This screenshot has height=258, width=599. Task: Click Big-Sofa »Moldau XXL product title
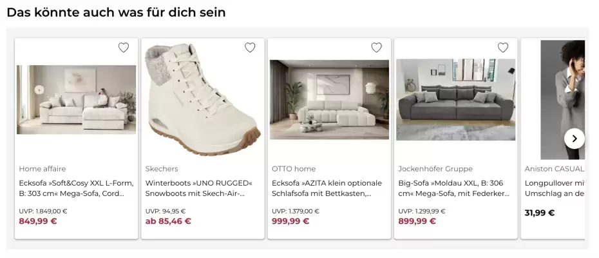(x=453, y=188)
